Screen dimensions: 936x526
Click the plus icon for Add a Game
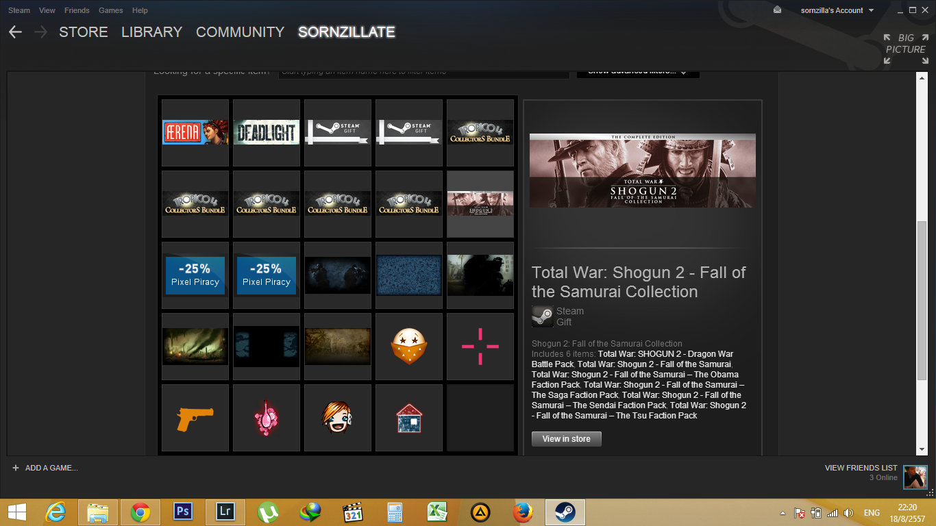tap(16, 468)
